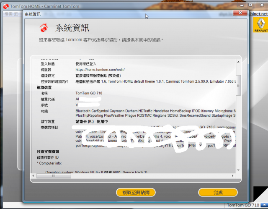Click the 技術支援資訊 section heading
Viewport: 268px width, 209px height.
tap(48, 152)
